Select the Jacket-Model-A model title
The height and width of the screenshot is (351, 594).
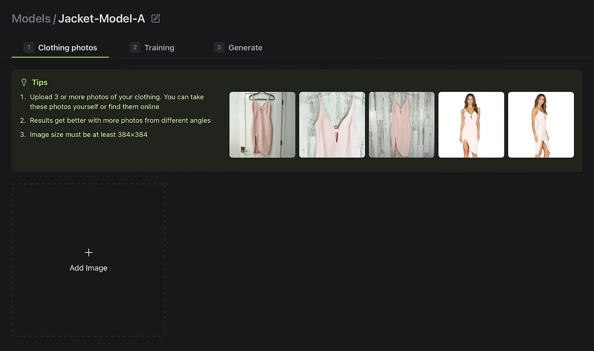click(x=102, y=19)
